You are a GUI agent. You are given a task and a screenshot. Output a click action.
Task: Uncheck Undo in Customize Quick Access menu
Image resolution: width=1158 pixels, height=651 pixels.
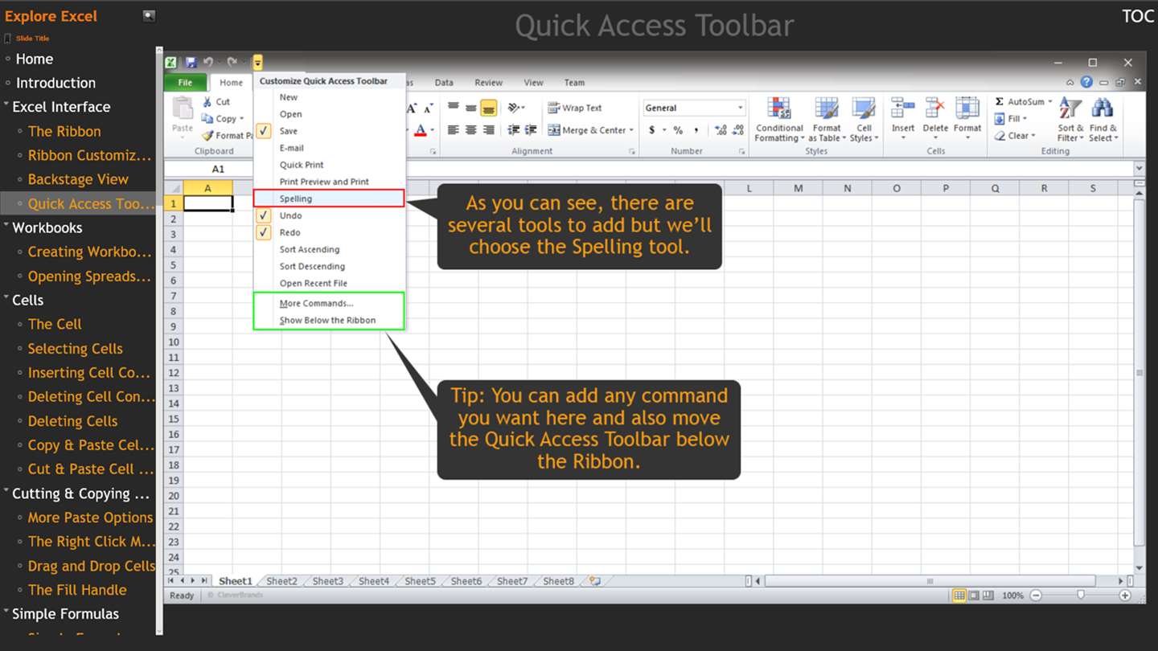(264, 215)
